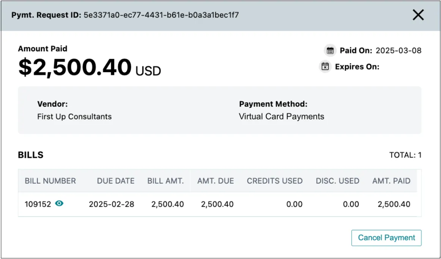Viewport: 441px width, 259px height.
Task: Click the DISC. USED column header
Action: point(337,181)
